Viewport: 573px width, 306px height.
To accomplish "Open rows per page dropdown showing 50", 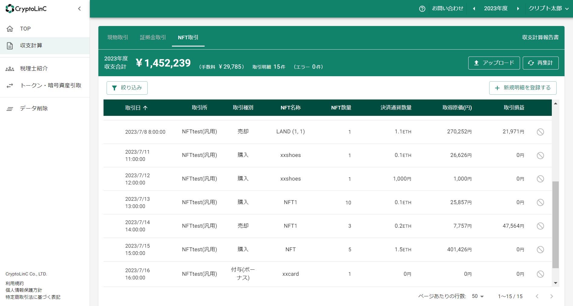I will click(x=478, y=296).
